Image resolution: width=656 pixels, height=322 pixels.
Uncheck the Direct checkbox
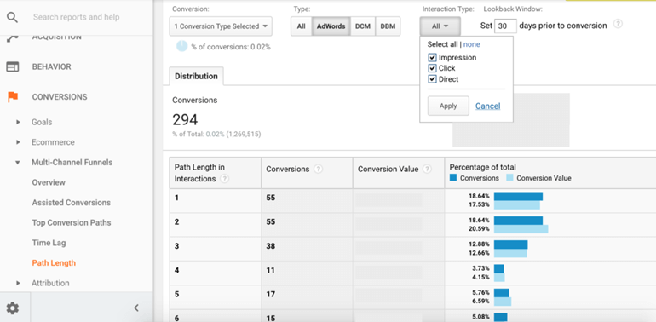[x=432, y=79]
